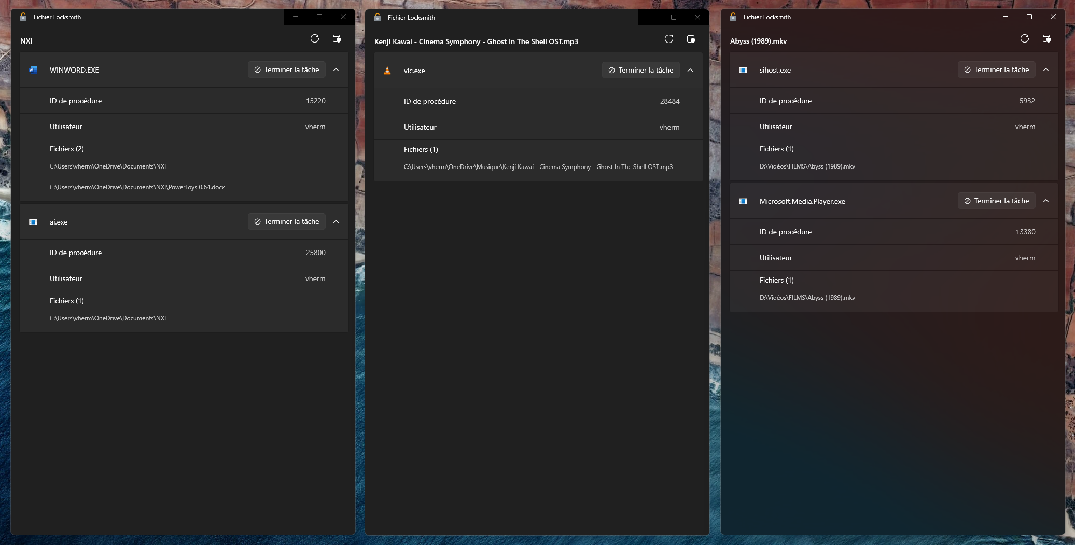Screen dimensions: 1075x545
Task: Close the NXI Locksmith window
Action: pos(343,17)
